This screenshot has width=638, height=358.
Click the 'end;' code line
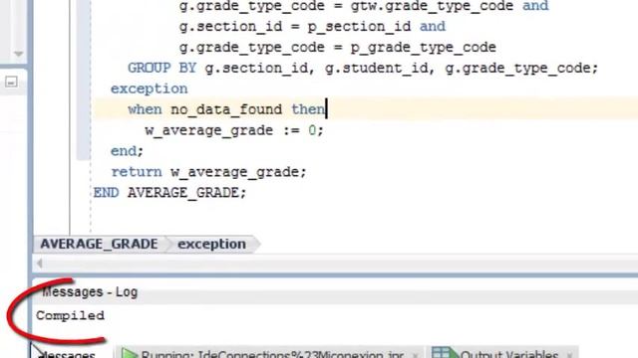click(127, 151)
